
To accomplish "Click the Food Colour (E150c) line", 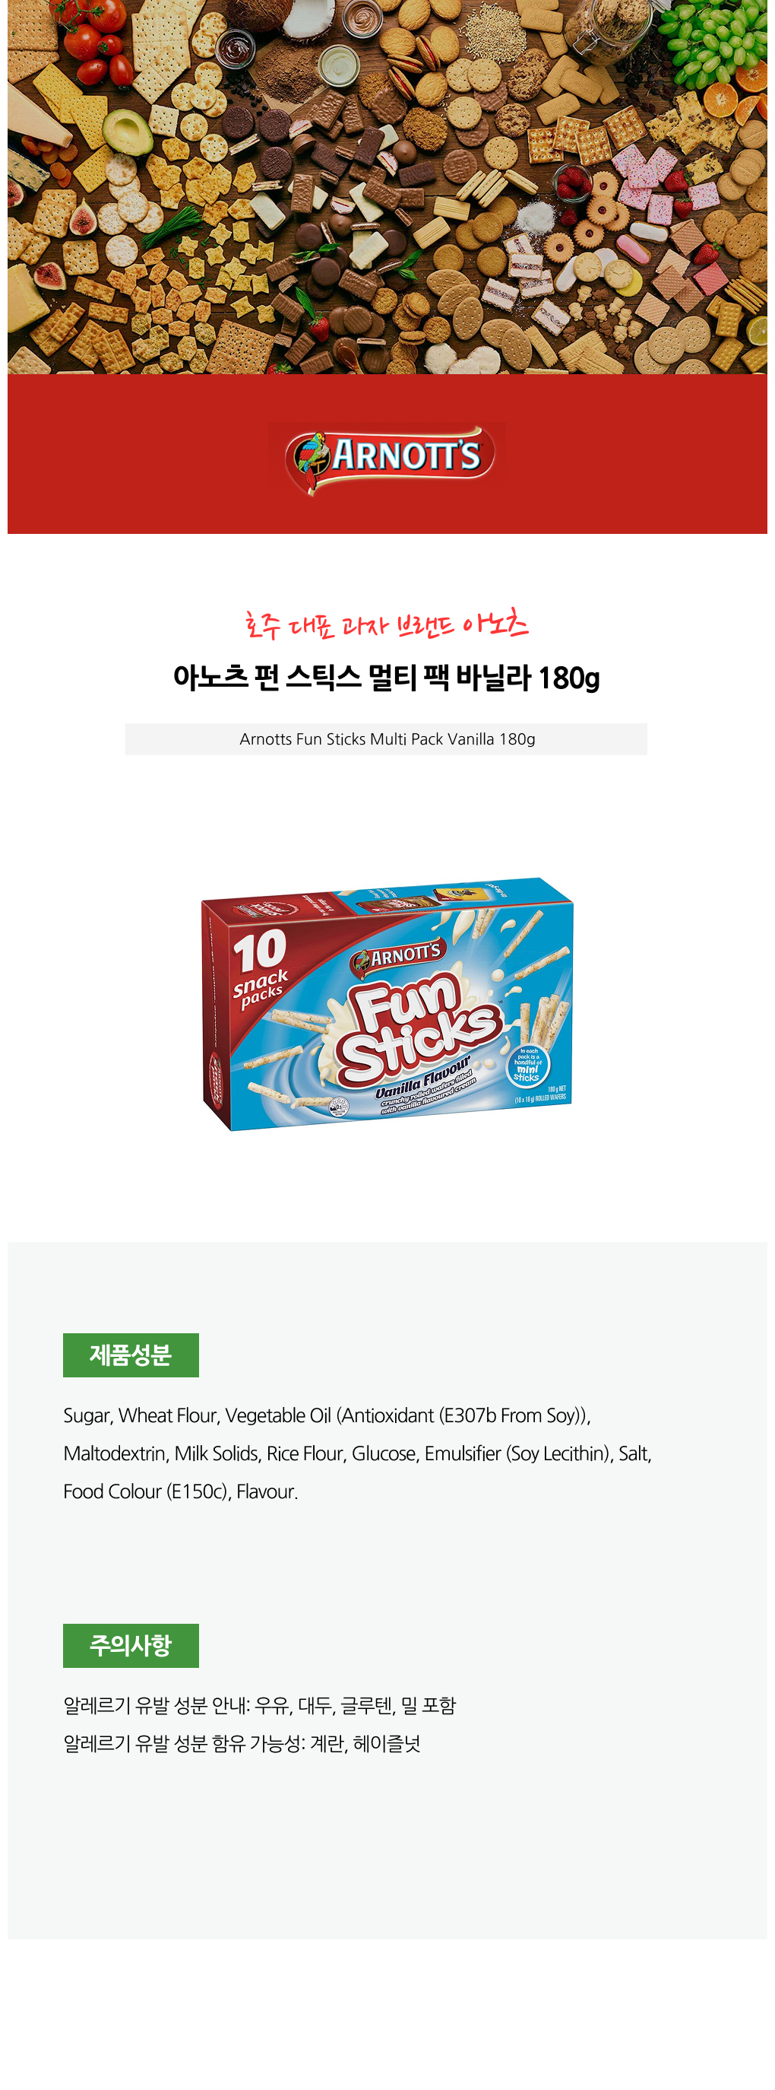I will [x=181, y=1492].
